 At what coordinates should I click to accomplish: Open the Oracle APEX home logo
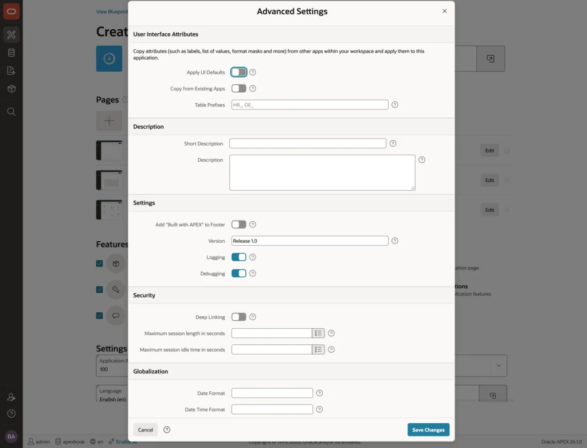(11, 11)
